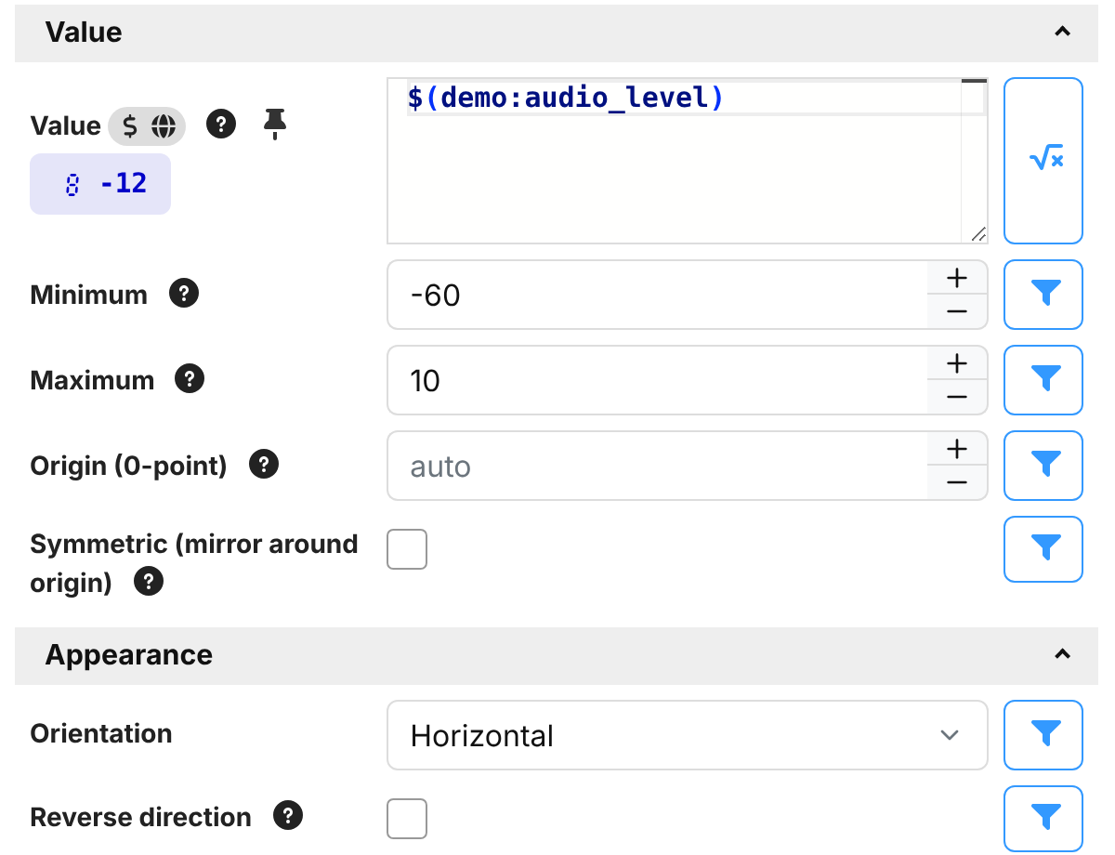Screen dimensions: 1115x855
Task: Click the Appearance section header title
Action: [x=129, y=655]
